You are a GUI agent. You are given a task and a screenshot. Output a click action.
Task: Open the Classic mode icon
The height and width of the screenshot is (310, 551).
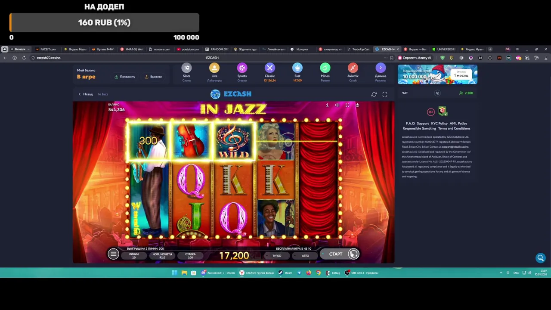click(270, 68)
